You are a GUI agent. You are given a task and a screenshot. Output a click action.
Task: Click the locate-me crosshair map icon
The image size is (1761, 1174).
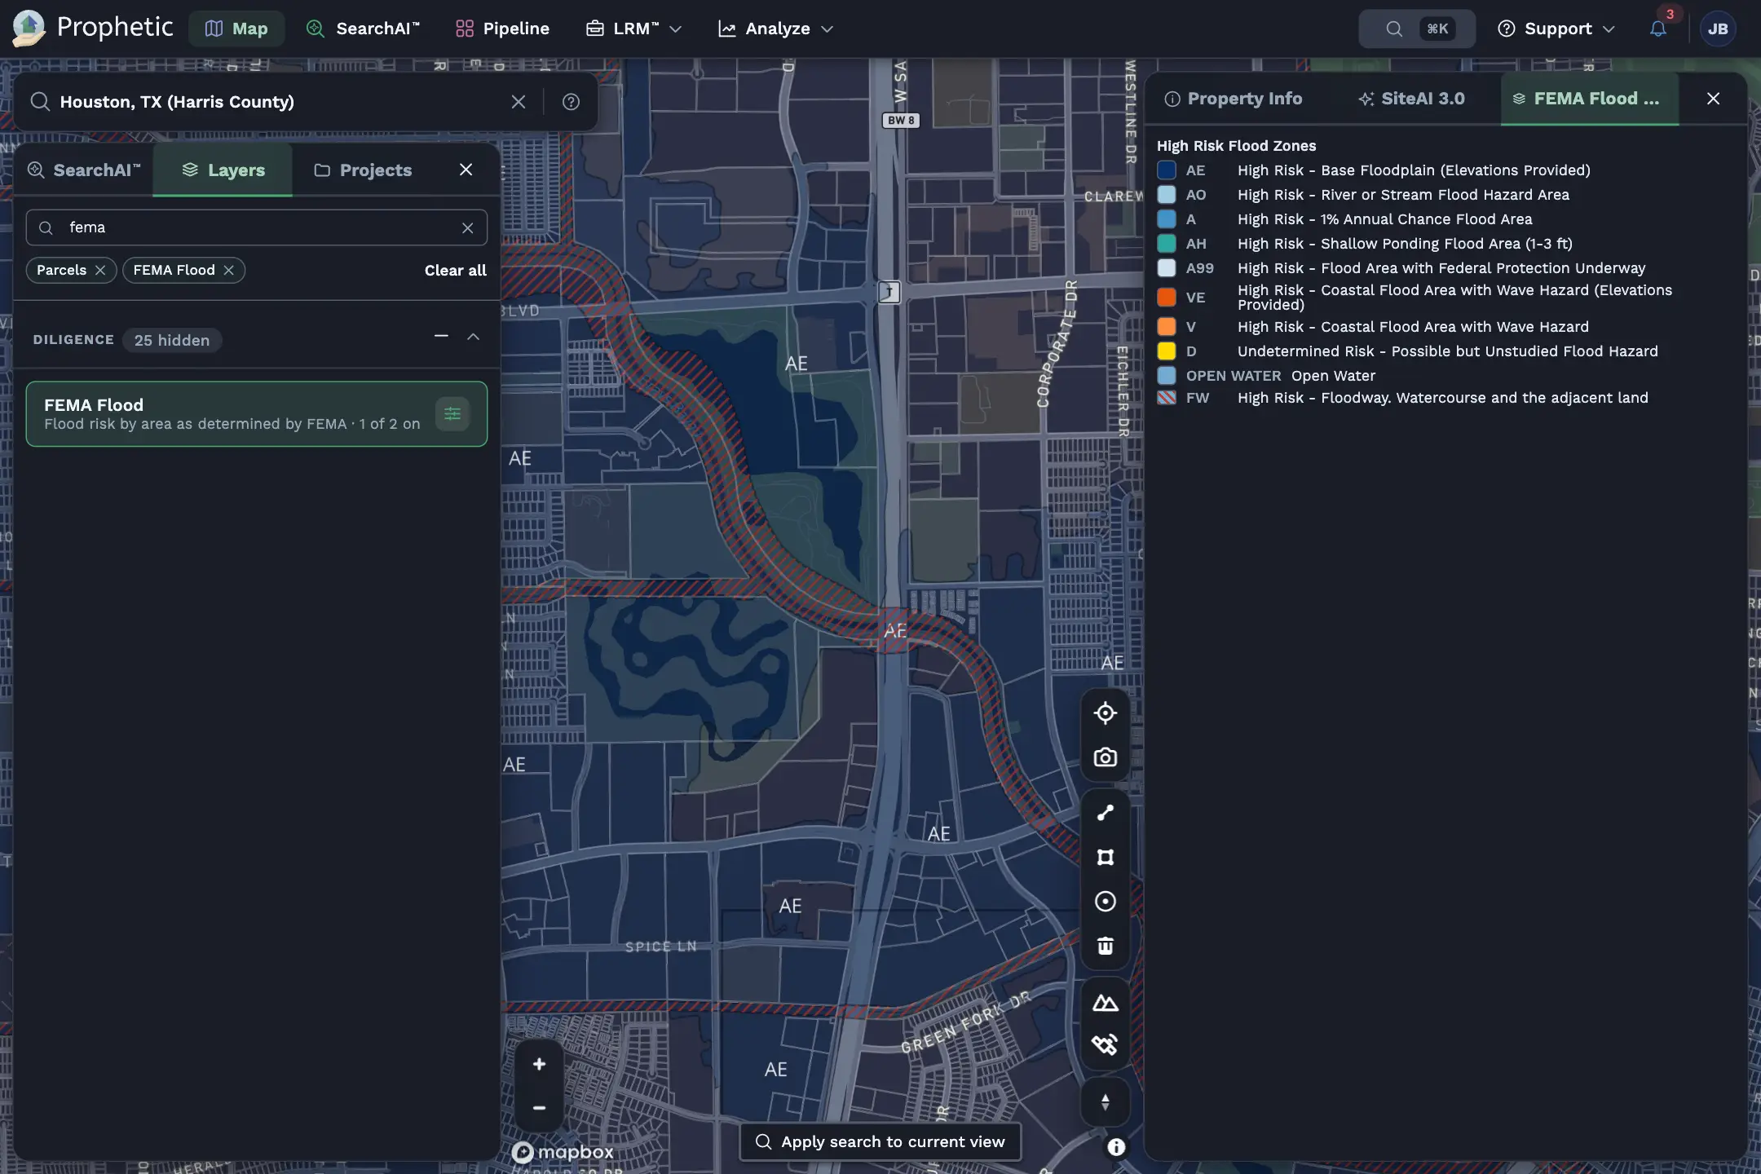1105,713
